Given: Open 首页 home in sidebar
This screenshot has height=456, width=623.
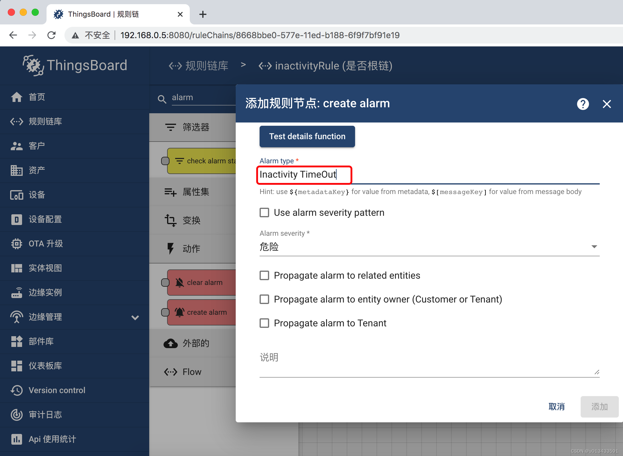Looking at the screenshot, I should click(x=75, y=97).
